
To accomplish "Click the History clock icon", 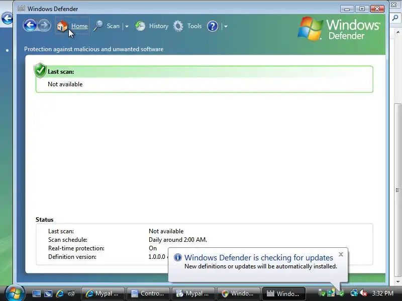I will point(140,26).
